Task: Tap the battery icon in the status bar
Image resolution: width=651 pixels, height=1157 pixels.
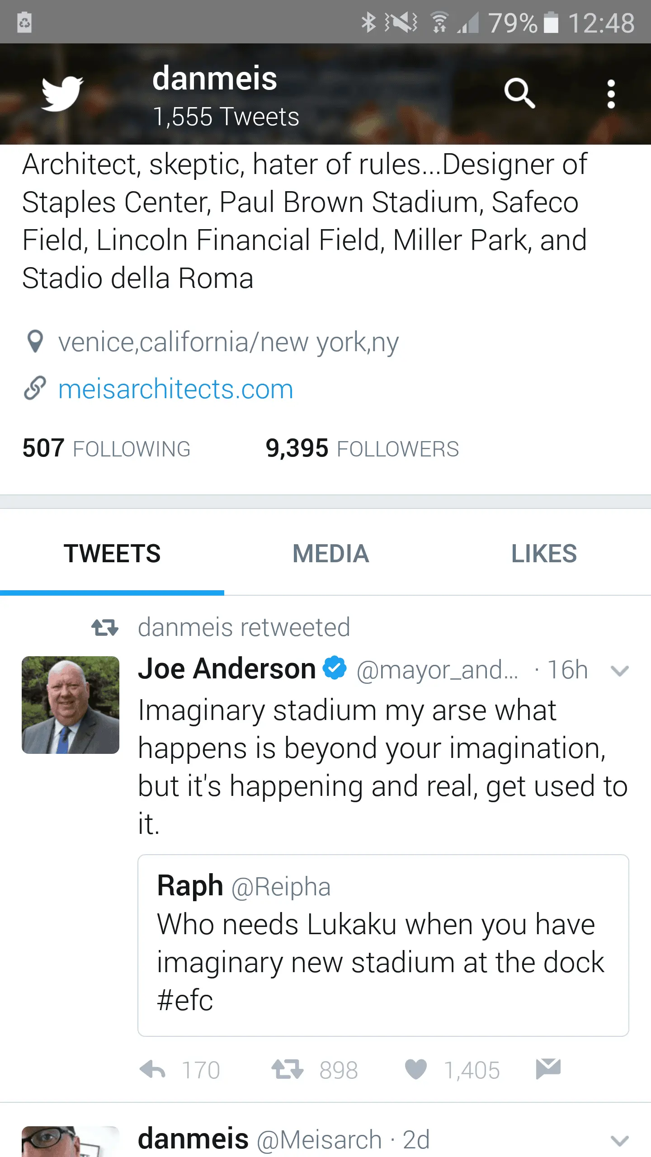Action: (x=551, y=23)
